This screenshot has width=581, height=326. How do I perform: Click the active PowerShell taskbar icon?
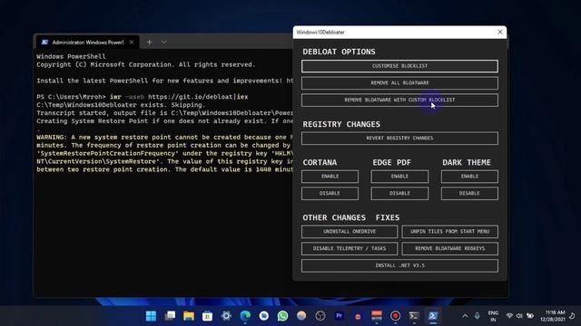[x=433, y=316]
